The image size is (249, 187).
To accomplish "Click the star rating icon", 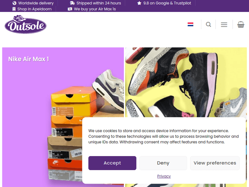I will click(139, 3).
